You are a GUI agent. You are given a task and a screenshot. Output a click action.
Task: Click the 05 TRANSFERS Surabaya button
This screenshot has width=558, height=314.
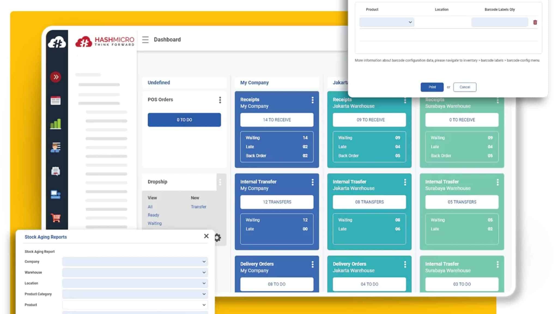point(462,202)
